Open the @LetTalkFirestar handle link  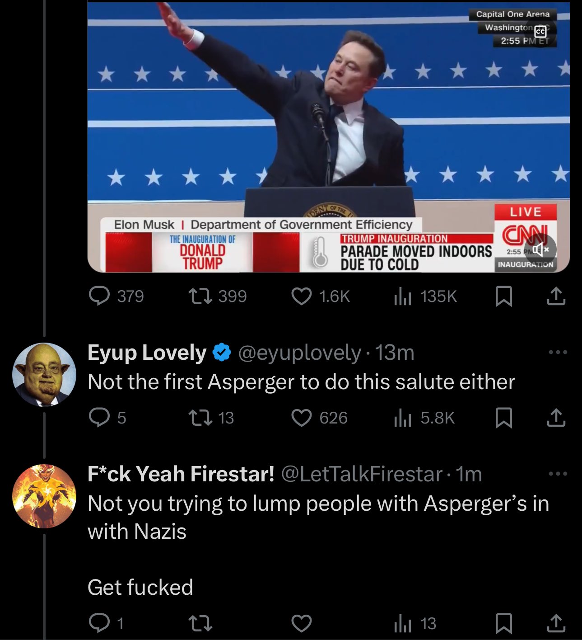[x=361, y=474]
